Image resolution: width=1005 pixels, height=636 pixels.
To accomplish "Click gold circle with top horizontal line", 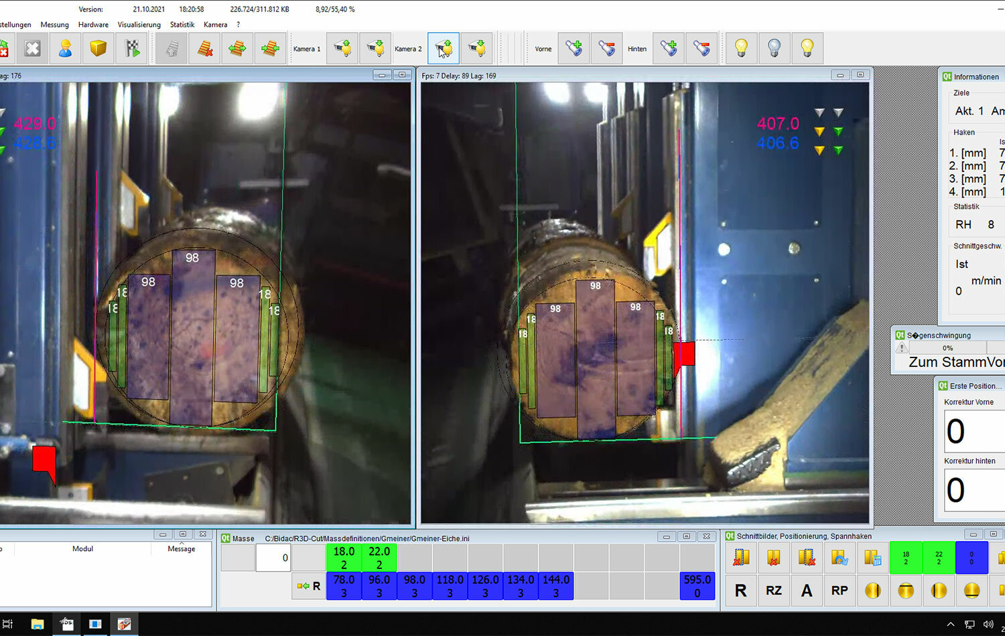I will coord(906,590).
